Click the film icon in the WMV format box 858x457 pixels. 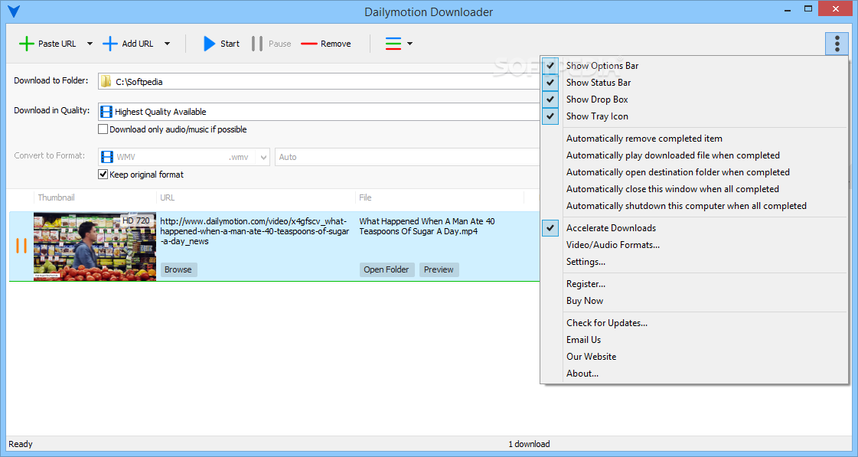107,157
